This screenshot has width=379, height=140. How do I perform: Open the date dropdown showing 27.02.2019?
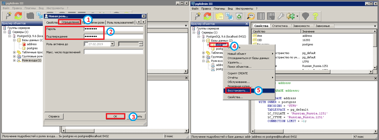point(112,44)
